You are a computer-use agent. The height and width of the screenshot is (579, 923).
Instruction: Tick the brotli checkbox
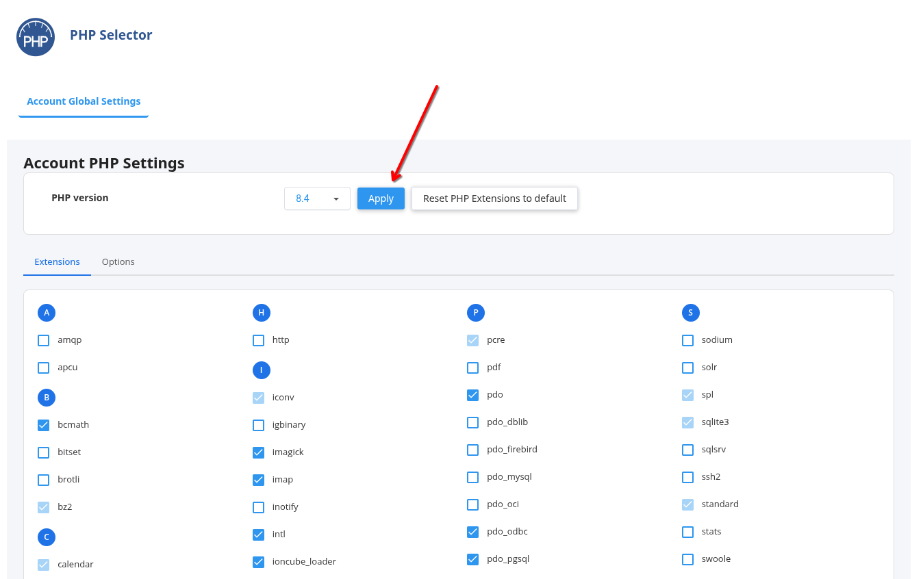pyautogui.click(x=44, y=480)
